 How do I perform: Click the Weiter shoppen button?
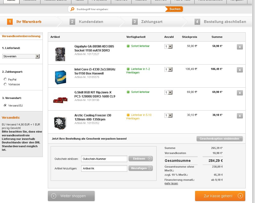[71, 196]
